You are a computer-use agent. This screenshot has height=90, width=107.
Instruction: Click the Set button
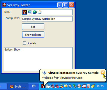point(33,27)
